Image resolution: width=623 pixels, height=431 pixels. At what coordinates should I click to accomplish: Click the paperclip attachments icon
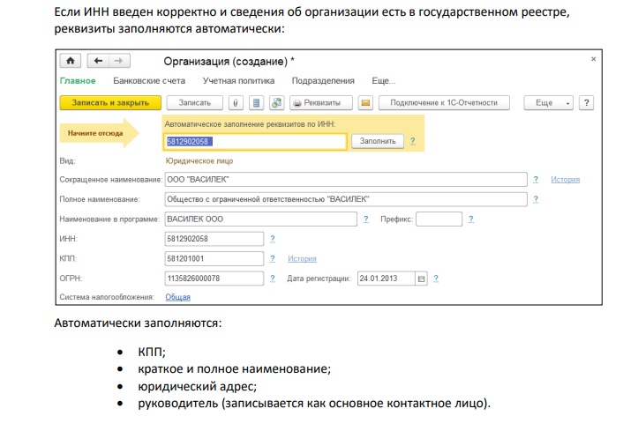236,103
